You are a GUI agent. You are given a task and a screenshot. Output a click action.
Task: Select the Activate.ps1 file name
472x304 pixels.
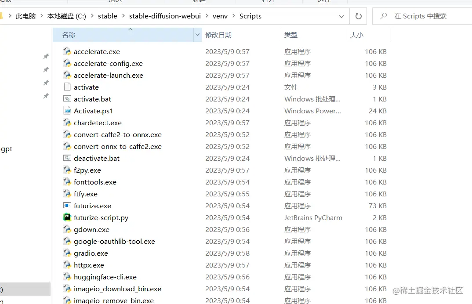pos(93,111)
